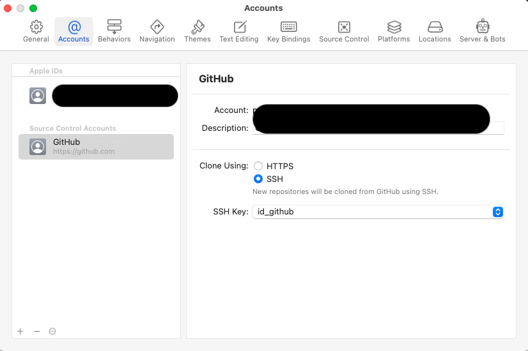The height and width of the screenshot is (351, 528).
Task: Click the github.com URL subtitle text
Action: tap(84, 152)
